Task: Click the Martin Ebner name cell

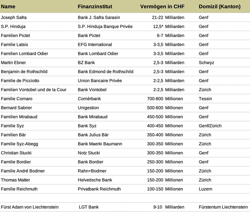Action: click(13, 63)
